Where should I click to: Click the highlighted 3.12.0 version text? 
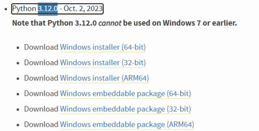[x=48, y=9]
